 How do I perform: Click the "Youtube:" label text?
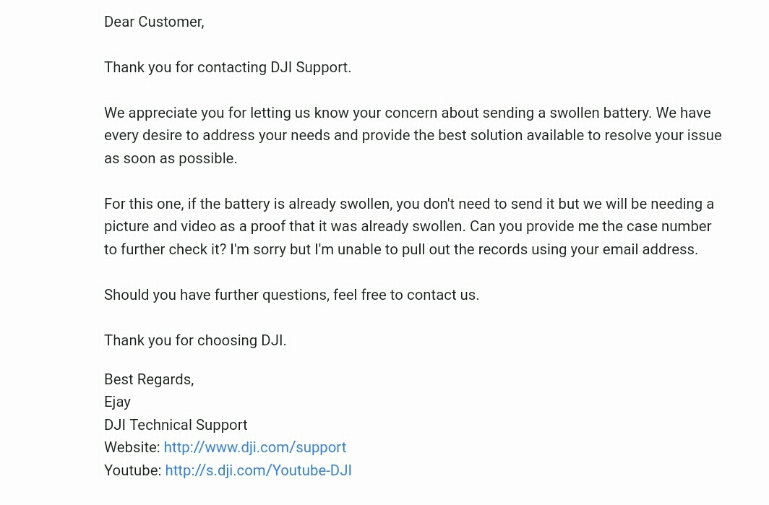[x=132, y=470]
